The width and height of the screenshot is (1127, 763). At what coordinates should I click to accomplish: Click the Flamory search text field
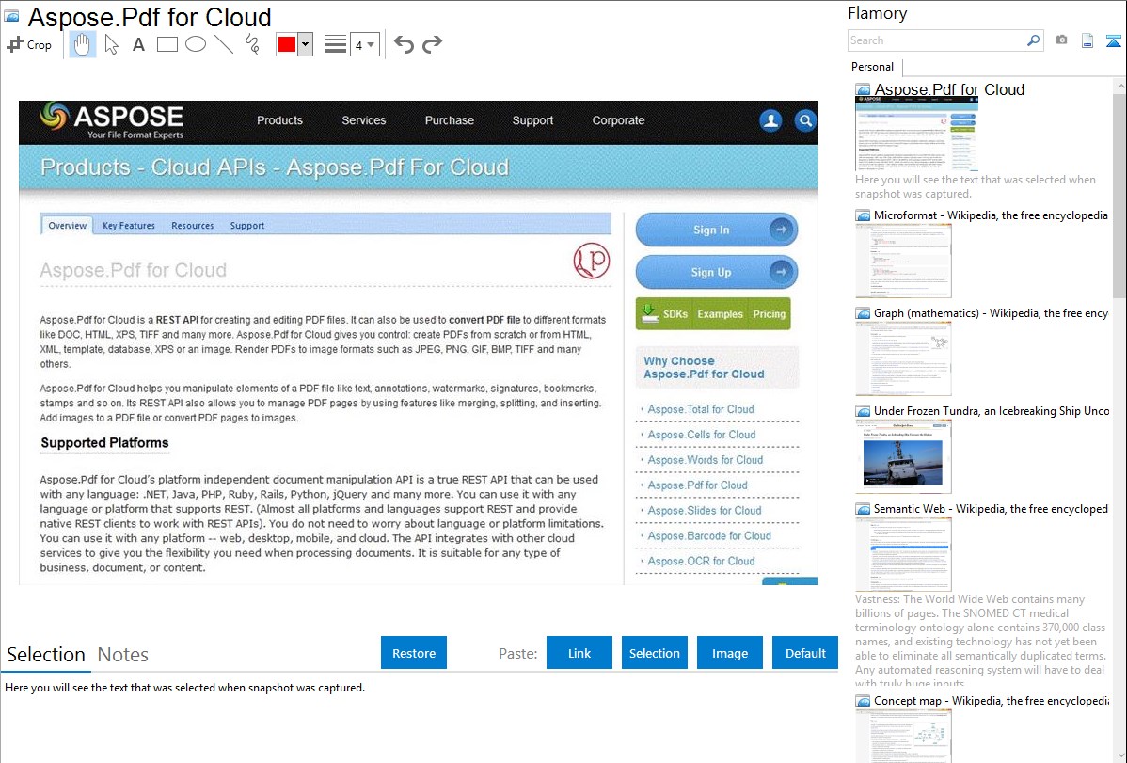click(937, 40)
